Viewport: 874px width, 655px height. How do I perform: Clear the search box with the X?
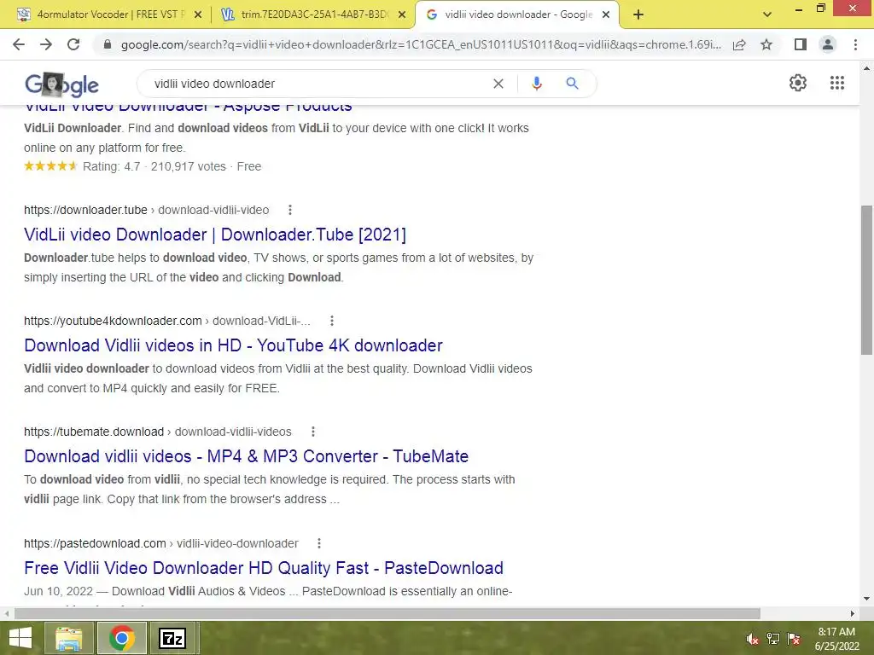pos(498,84)
